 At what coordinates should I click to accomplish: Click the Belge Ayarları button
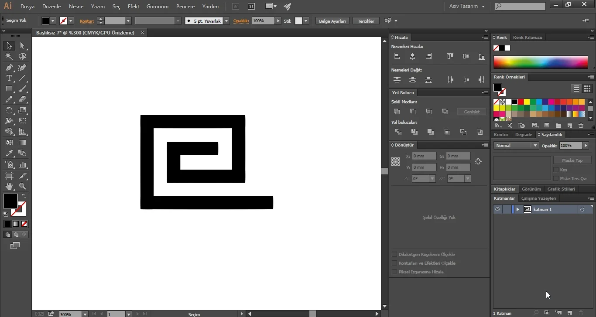[x=332, y=21]
